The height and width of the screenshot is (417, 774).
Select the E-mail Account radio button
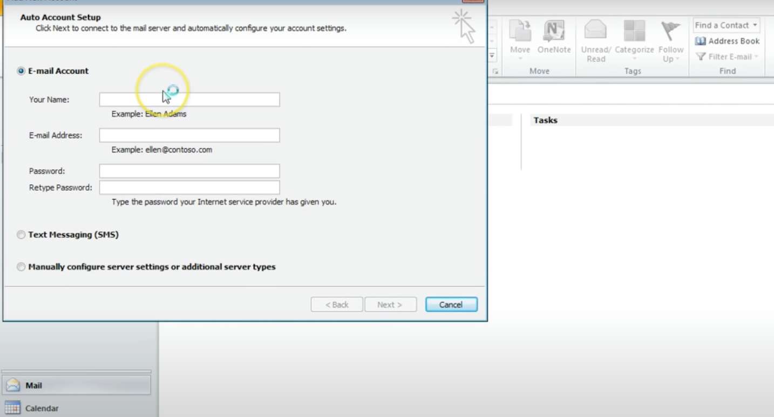[x=21, y=71]
